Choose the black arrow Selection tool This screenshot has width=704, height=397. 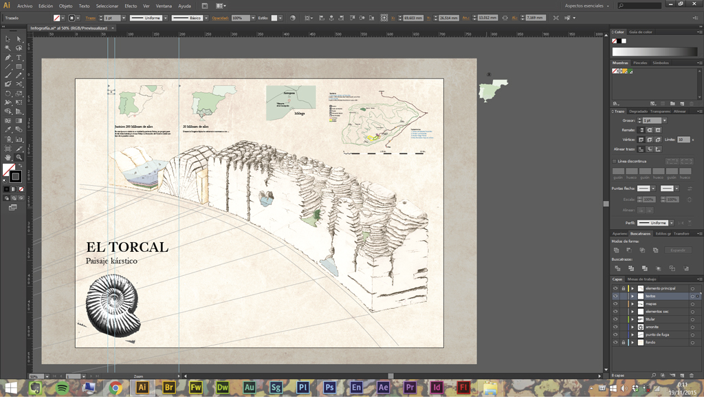tap(8, 39)
